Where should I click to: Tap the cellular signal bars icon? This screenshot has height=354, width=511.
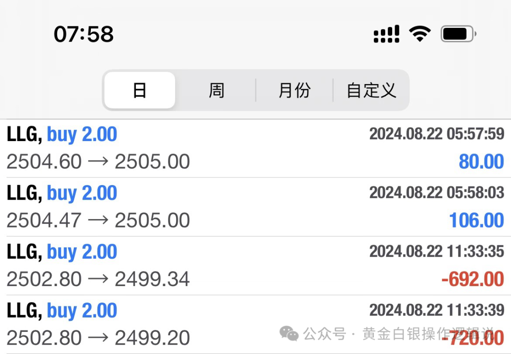387,34
